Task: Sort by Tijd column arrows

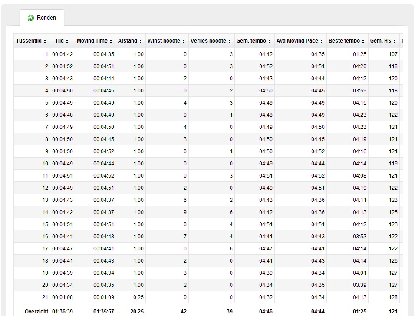Action: pyautogui.click(x=67, y=41)
